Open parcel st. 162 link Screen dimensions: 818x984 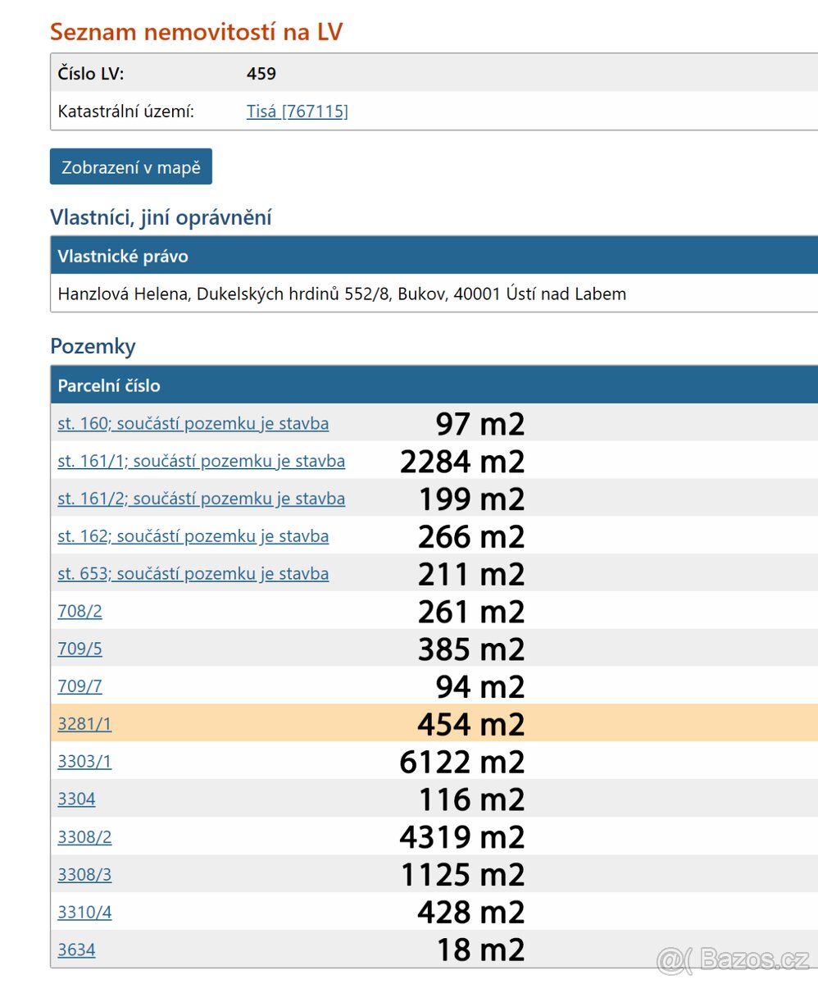pyautogui.click(x=193, y=536)
